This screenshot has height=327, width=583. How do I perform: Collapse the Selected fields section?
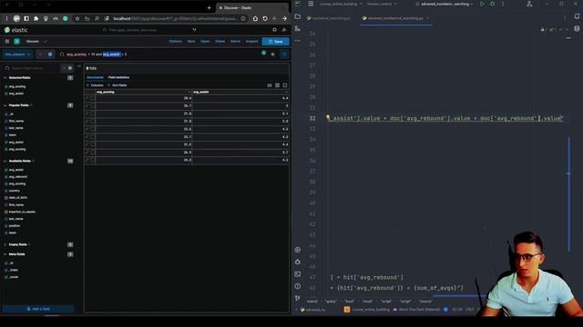(5, 78)
